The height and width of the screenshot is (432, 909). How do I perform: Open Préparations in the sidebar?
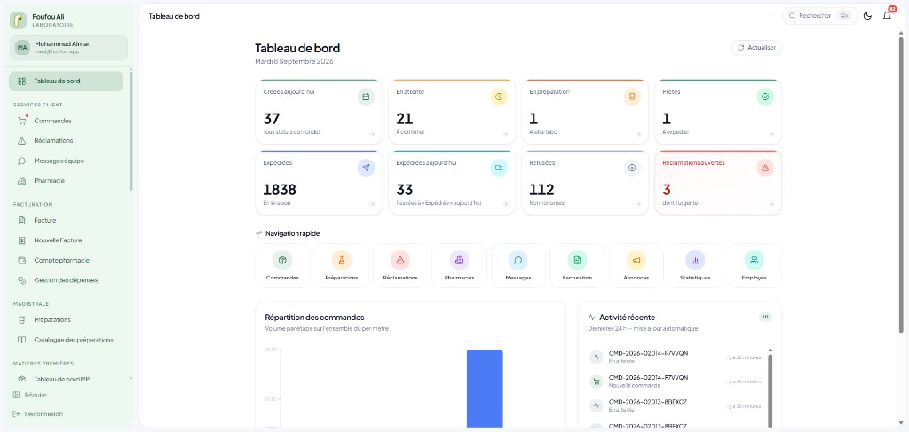tap(66, 319)
